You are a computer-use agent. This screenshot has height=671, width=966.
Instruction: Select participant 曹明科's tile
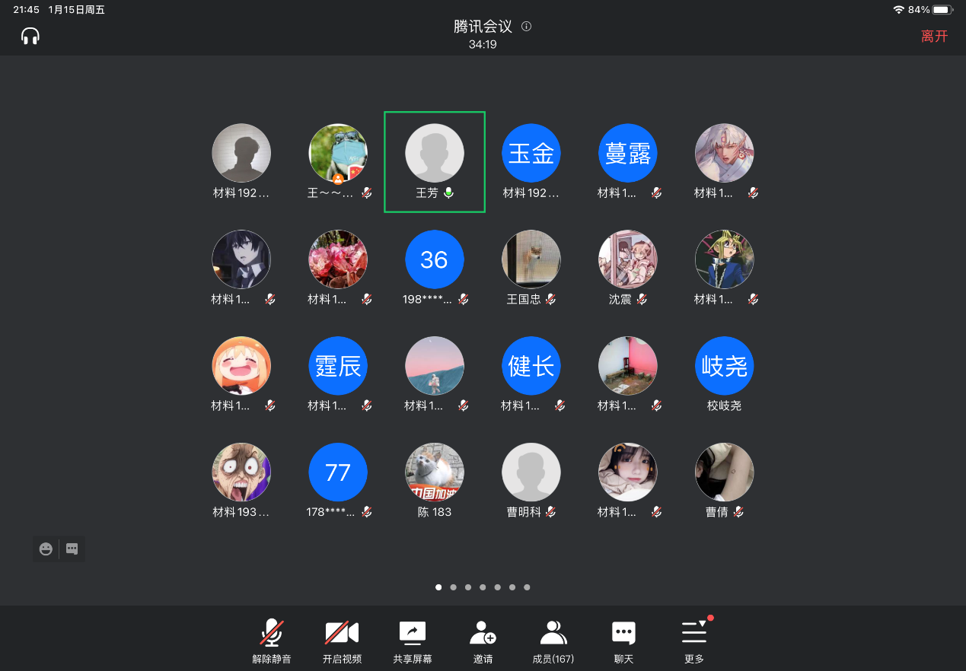(531, 472)
